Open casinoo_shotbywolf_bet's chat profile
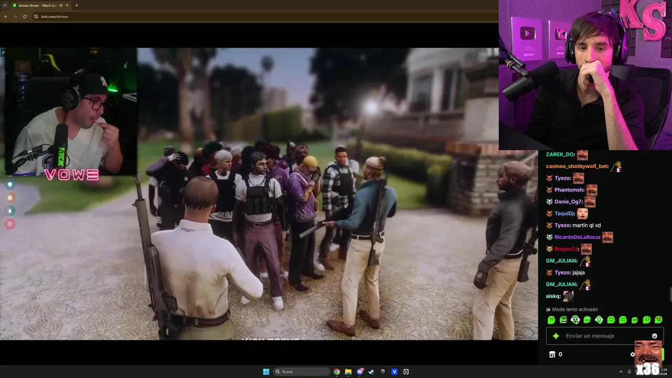The height and width of the screenshot is (378, 672). tap(577, 166)
